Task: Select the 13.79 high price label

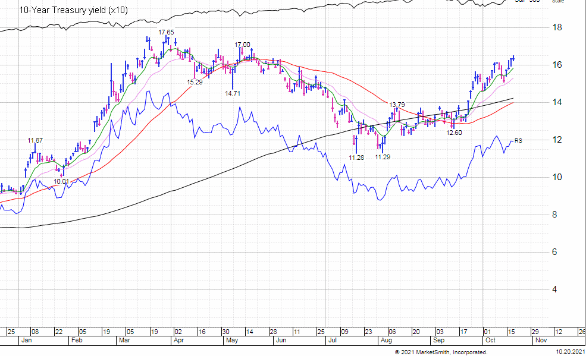Action: (x=397, y=105)
